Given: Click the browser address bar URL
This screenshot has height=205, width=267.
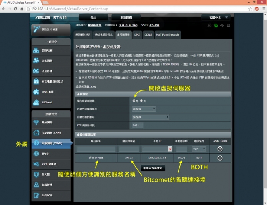Looking at the screenshot, I should (x=69, y=9).
